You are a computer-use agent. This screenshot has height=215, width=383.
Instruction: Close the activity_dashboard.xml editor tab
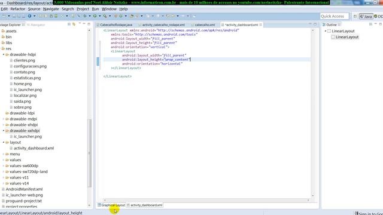[261, 25]
